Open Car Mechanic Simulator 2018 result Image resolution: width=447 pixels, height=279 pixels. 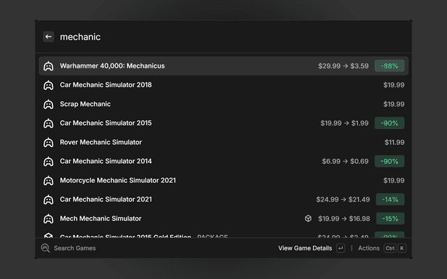[223, 85]
